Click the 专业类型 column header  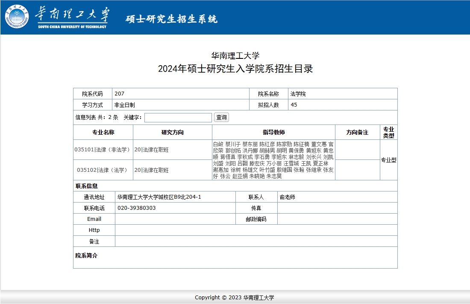point(389,132)
